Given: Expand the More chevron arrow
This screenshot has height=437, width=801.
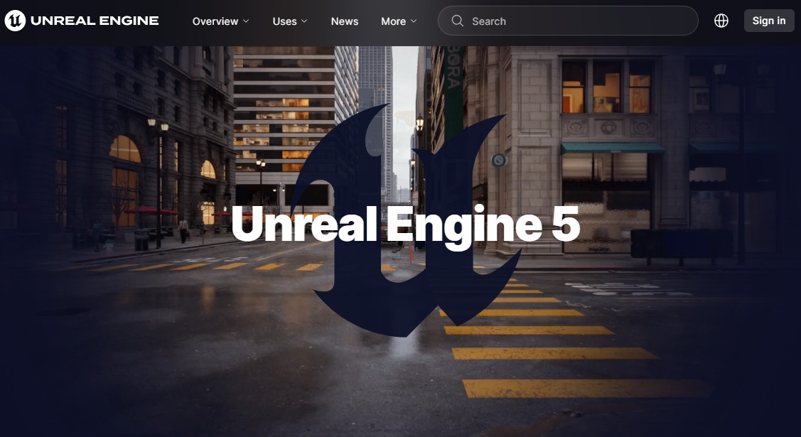Looking at the screenshot, I should pyautogui.click(x=414, y=21).
